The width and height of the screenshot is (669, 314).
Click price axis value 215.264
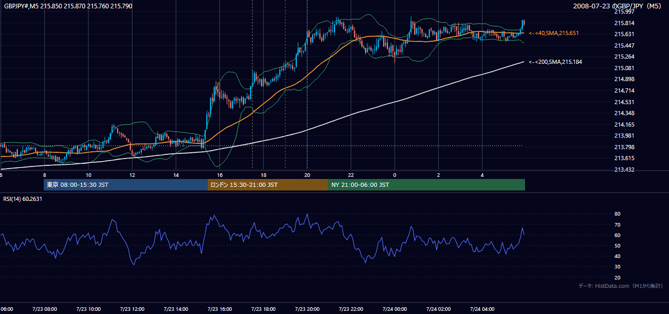624,57
